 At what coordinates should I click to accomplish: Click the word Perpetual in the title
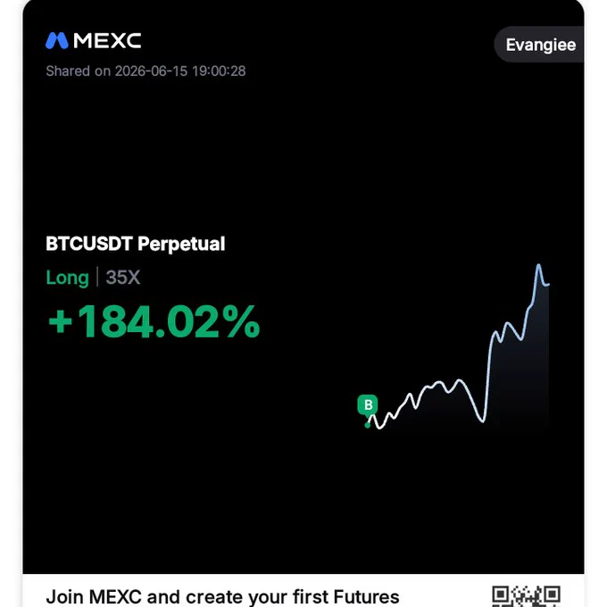click(181, 244)
